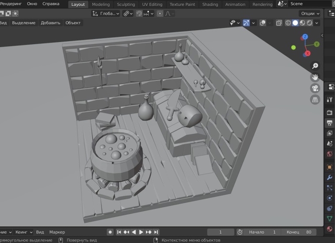Switch to the Sculpting workspace tab
The width and height of the screenshot is (335, 243).
pos(126,4)
